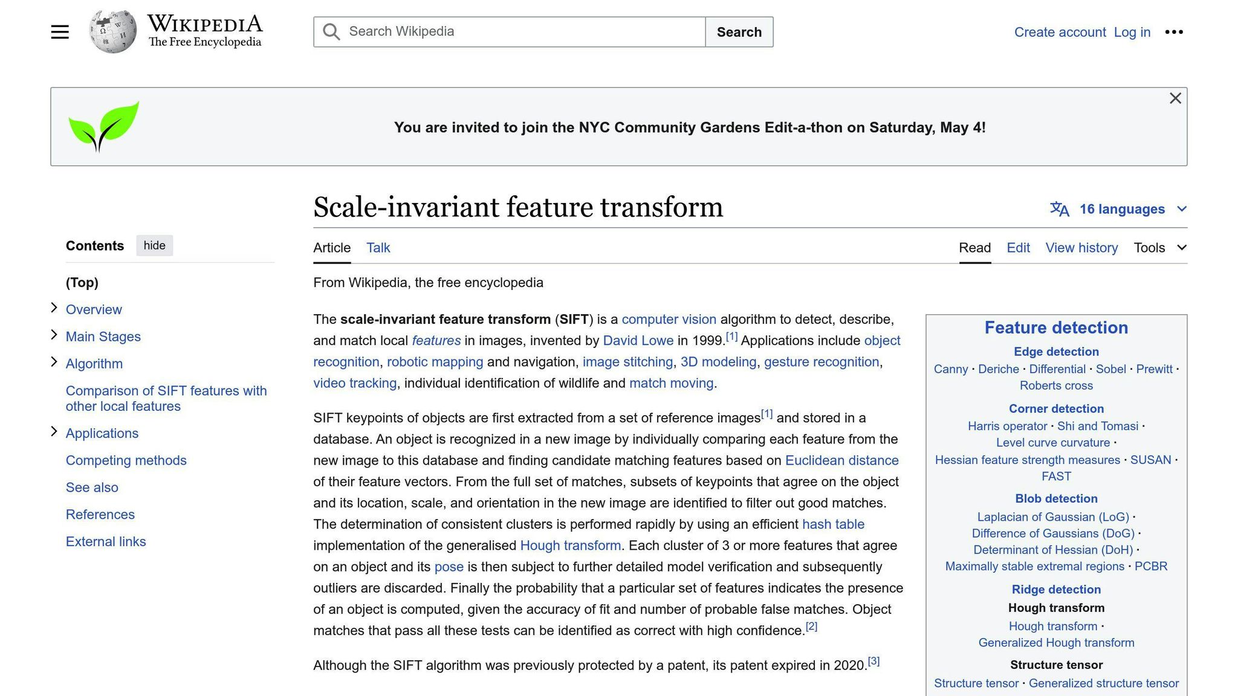Click the green leaf banner icon
Viewport: 1238px width, 696px height.
tap(103, 126)
